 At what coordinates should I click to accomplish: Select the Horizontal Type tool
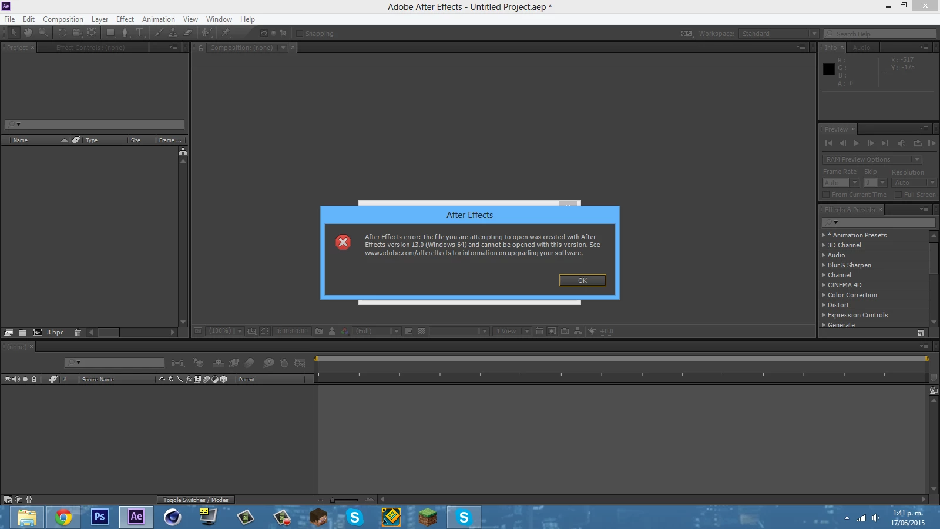pos(140,33)
